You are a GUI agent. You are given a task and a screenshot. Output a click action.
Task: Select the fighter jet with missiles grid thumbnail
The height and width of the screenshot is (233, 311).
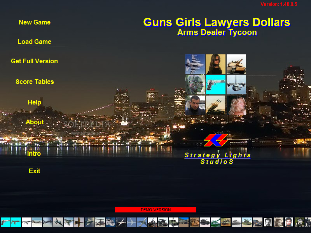(195, 64)
